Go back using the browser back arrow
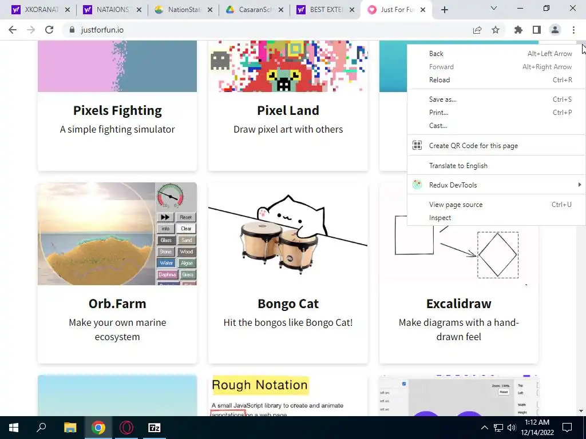 (x=13, y=30)
